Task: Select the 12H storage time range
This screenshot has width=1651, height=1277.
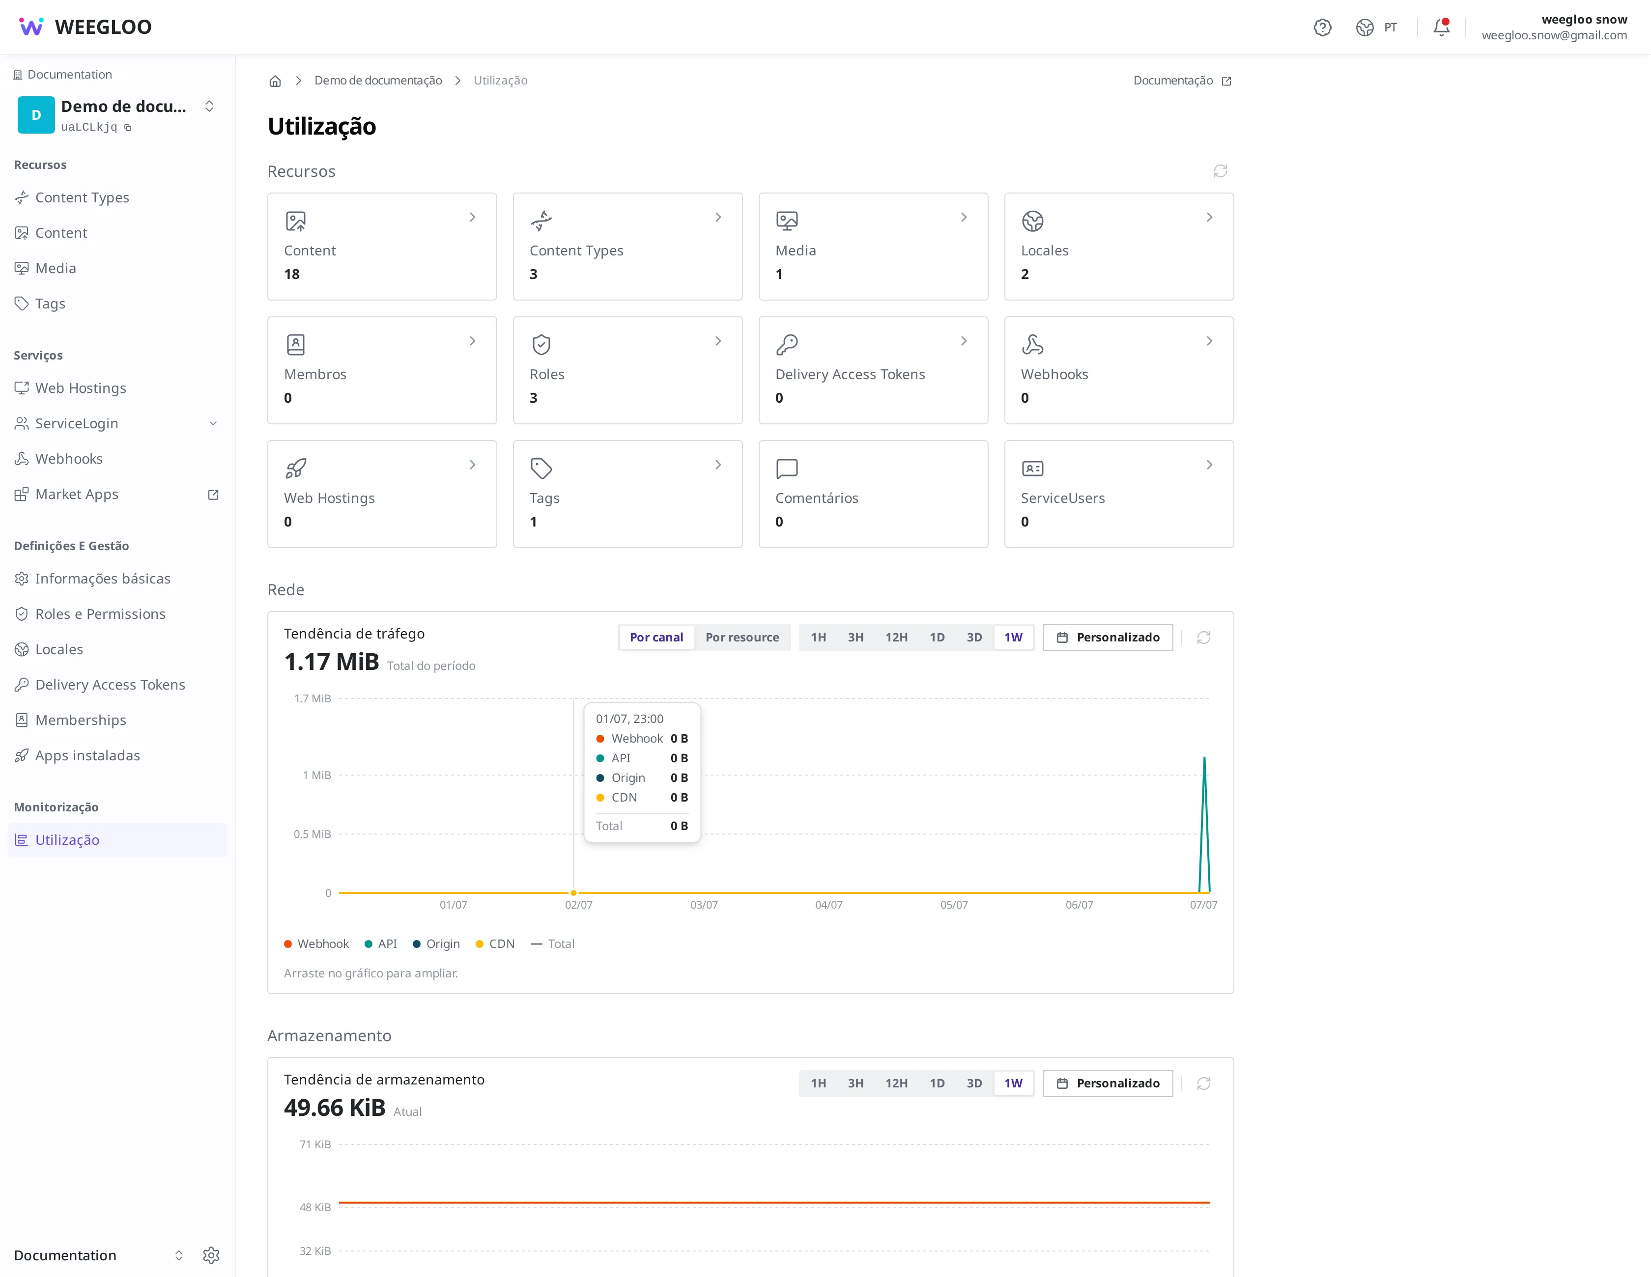Action: click(x=896, y=1083)
